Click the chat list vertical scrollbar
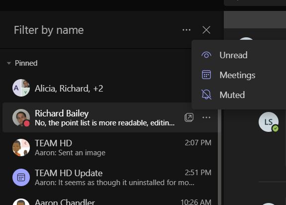Viewport: 286px width, 205px height. (x=219, y=157)
